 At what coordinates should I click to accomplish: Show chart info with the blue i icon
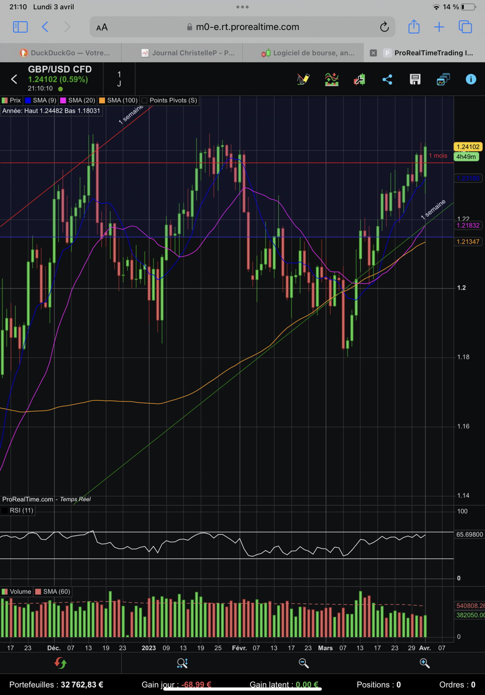(x=471, y=79)
